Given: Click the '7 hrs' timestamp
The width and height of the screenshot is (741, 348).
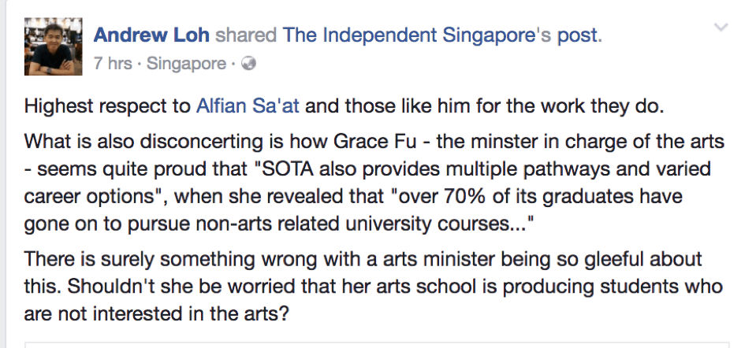Looking at the screenshot, I should pos(112,65).
